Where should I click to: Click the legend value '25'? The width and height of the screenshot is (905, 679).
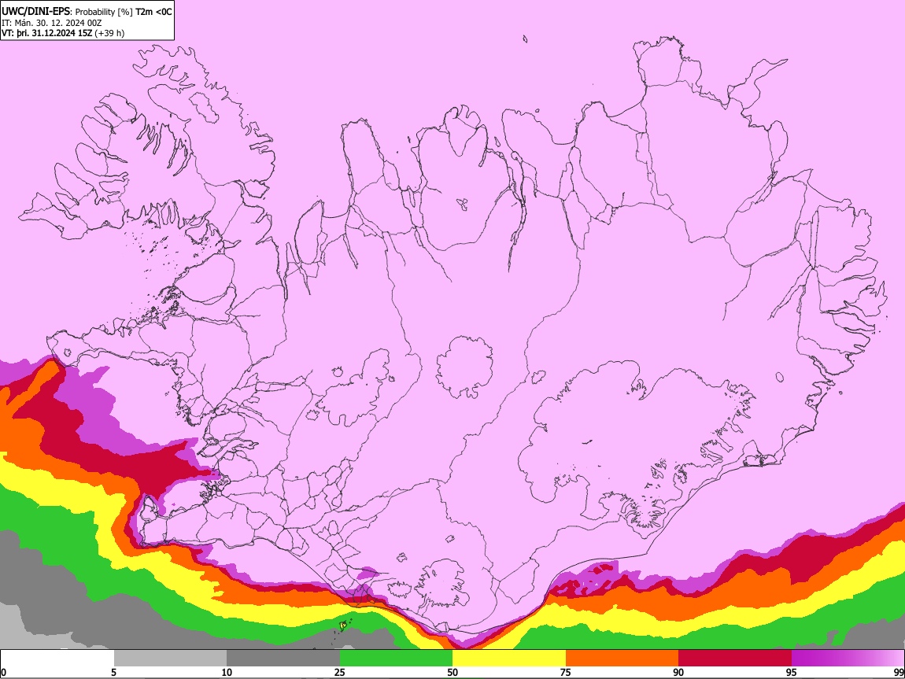[340, 672]
